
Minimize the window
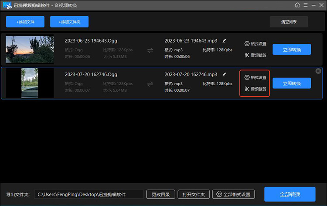[x=313, y=5]
